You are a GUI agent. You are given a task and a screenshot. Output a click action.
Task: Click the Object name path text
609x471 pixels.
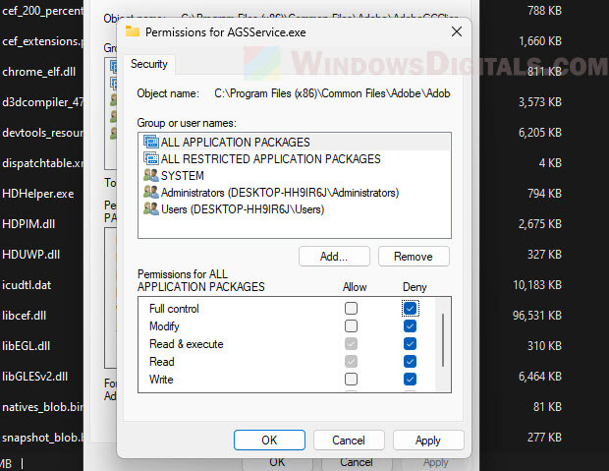coord(332,93)
